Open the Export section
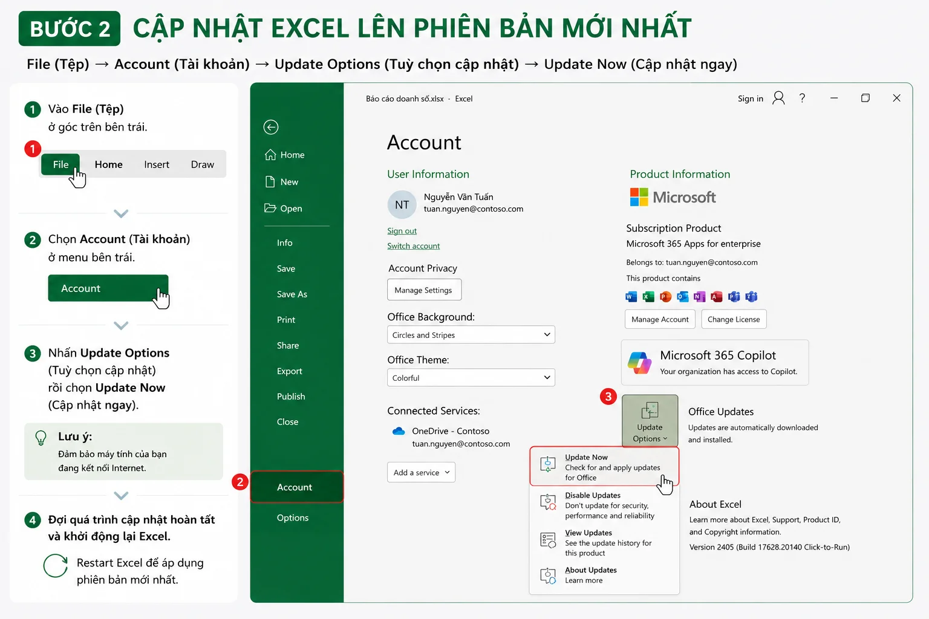 (290, 371)
